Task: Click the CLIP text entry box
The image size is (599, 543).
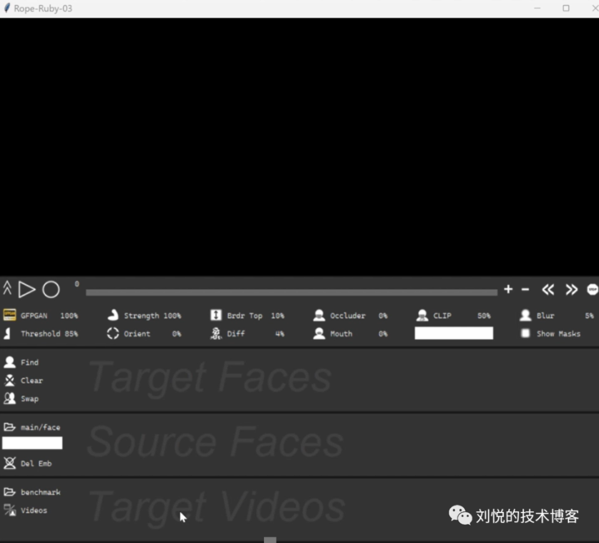Action: pos(454,333)
